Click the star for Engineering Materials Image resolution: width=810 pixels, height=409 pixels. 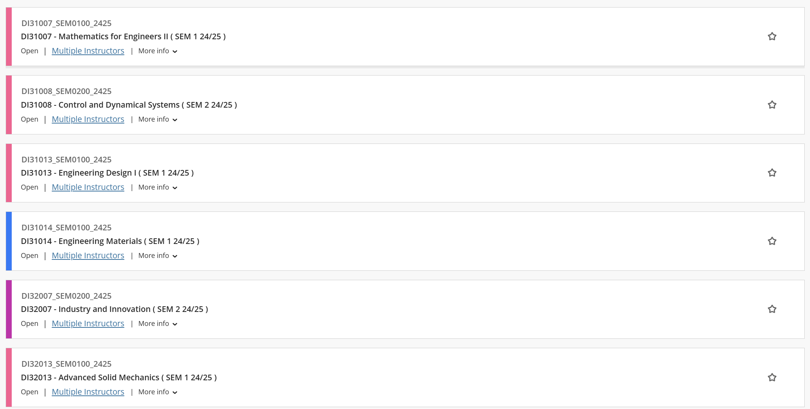772,241
